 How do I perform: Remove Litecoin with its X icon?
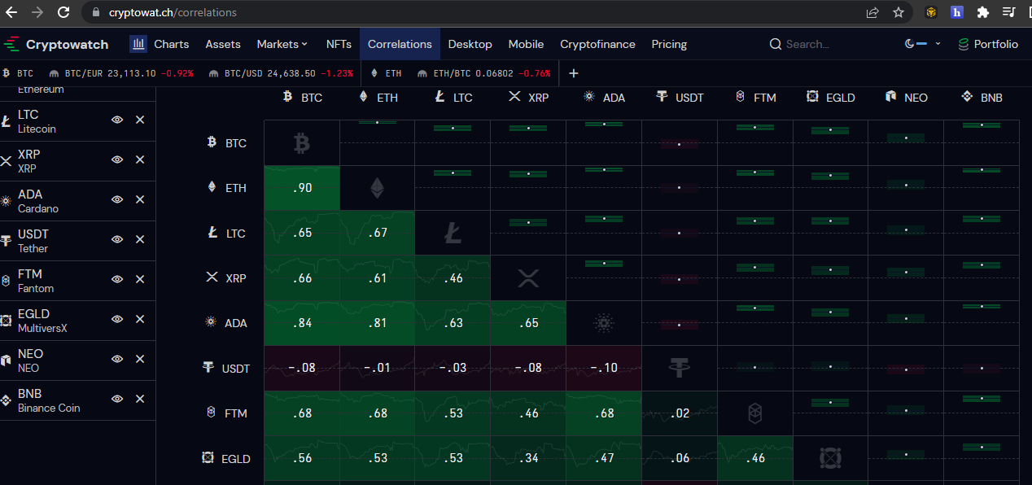140,120
